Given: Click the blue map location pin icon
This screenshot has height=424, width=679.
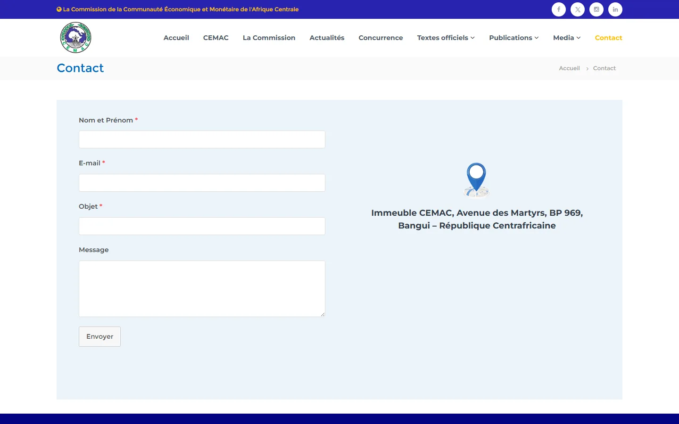Looking at the screenshot, I should click(477, 180).
